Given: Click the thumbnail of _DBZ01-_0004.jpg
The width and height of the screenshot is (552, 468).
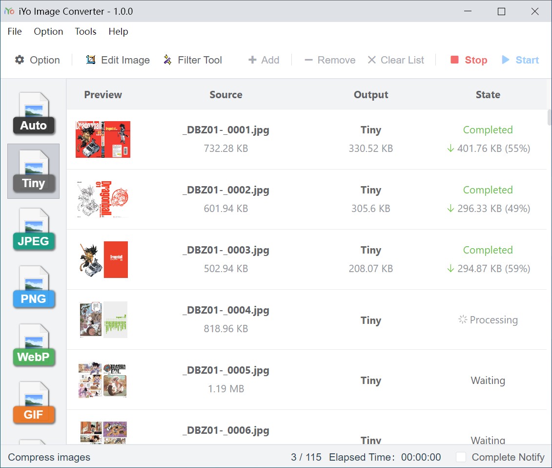Looking at the screenshot, I should (102, 320).
